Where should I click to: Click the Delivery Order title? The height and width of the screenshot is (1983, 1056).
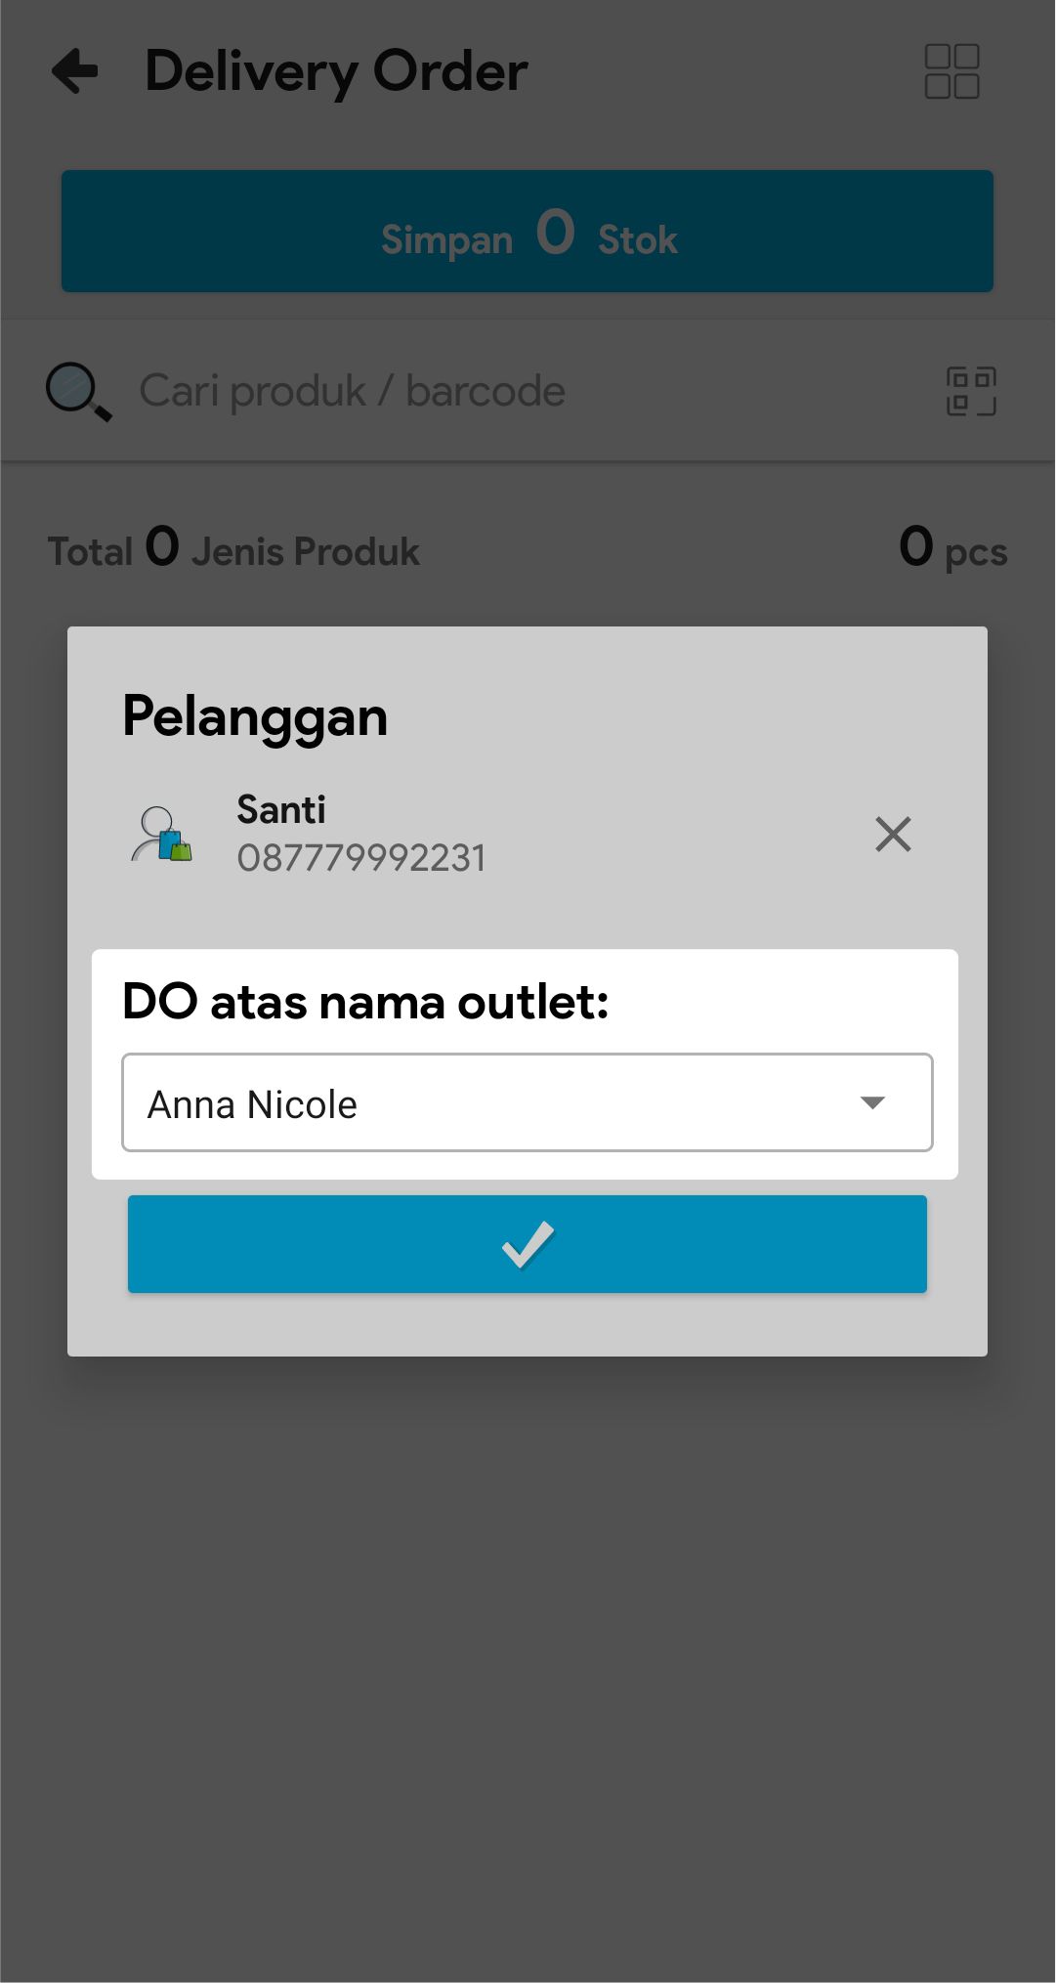coord(336,71)
